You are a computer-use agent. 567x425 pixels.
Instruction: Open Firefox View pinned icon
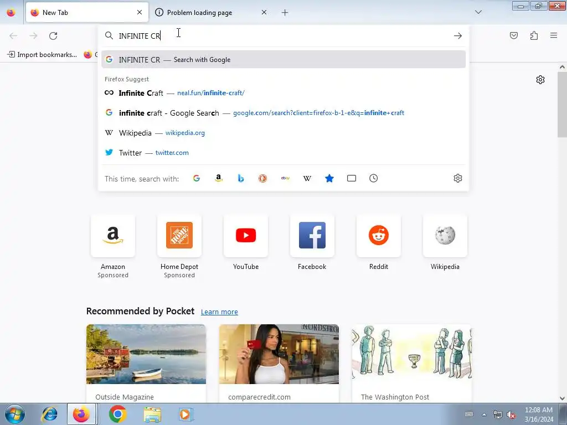11,13
